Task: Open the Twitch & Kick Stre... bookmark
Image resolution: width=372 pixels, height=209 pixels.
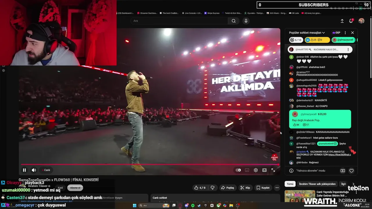Action: (232, 13)
